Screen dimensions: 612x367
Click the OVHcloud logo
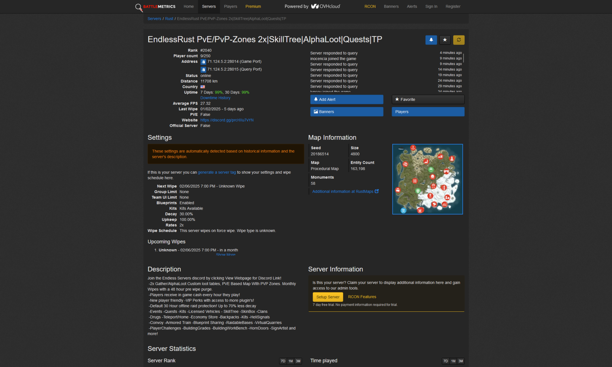[x=326, y=6]
